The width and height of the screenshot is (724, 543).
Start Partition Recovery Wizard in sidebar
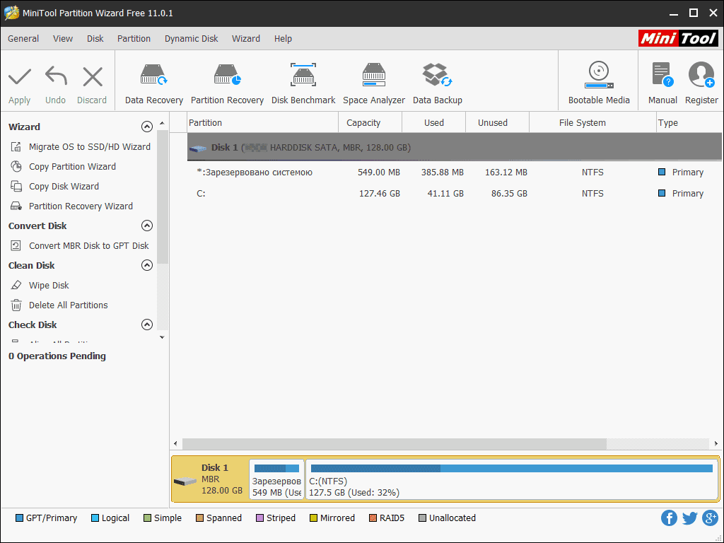point(71,206)
